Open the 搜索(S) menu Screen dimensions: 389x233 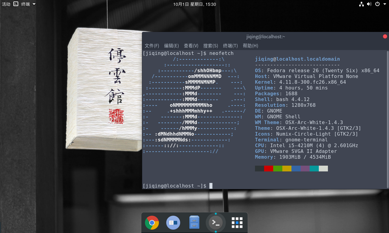(x=211, y=46)
